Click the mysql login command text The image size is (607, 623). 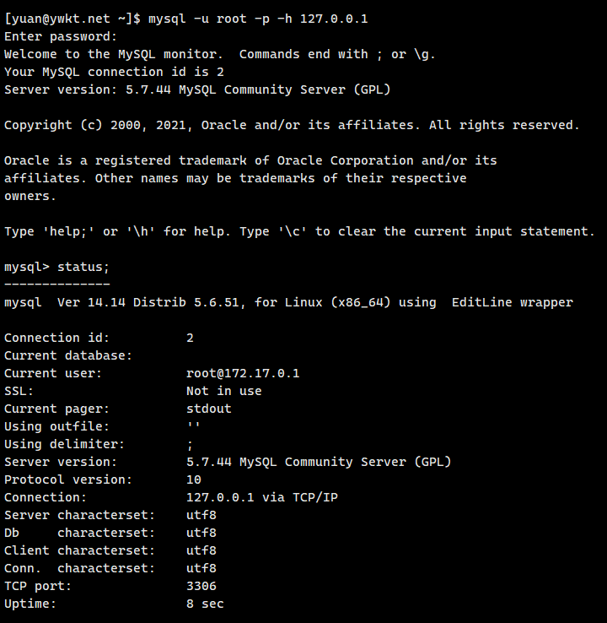click(x=258, y=19)
